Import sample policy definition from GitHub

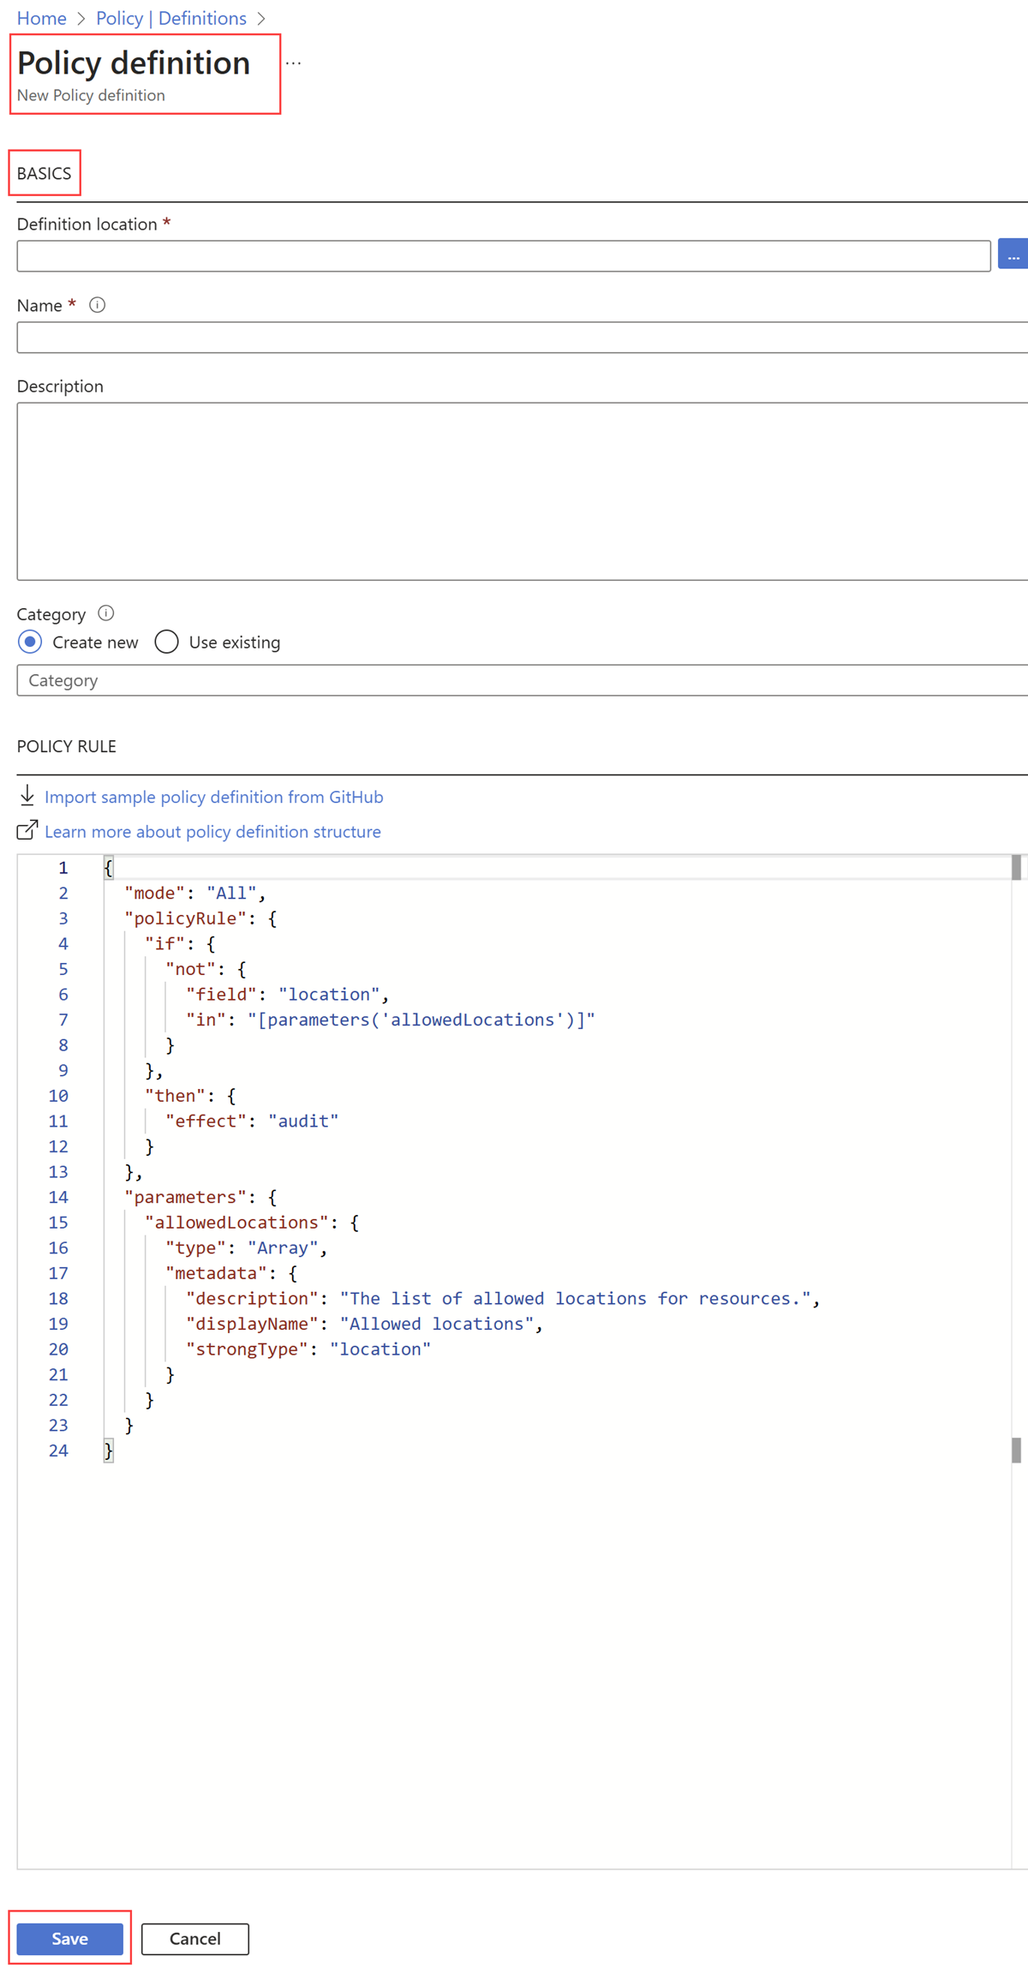(x=213, y=797)
